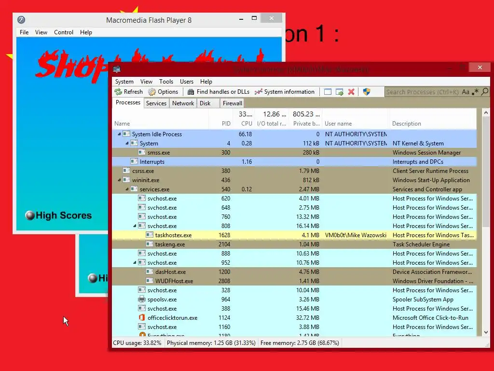Click the Free memory status bar entry
Screen dimensions: 494x371
(300, 343)
